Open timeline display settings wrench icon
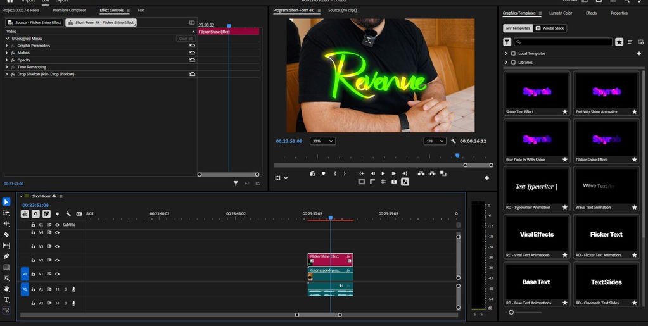Screen dimensions: 648x326 coord(68,214)
